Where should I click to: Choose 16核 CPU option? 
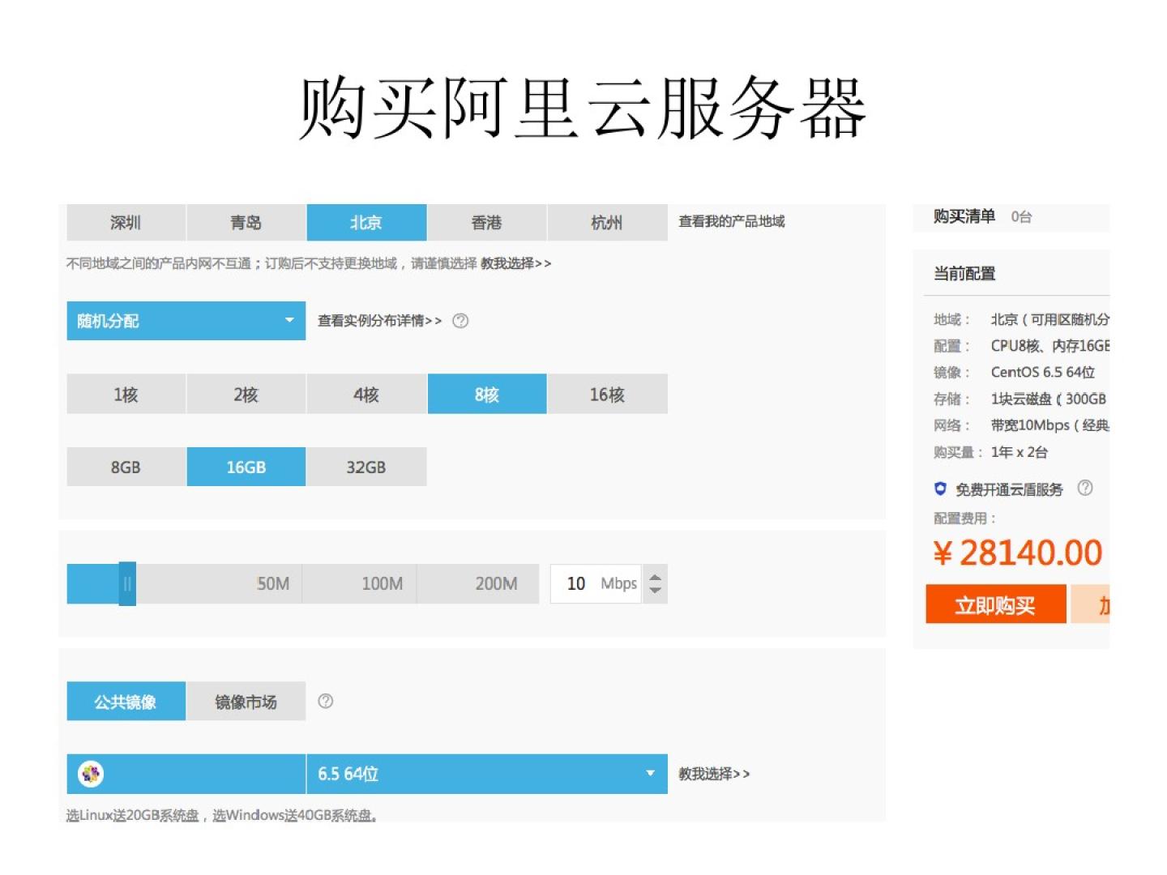607,395
